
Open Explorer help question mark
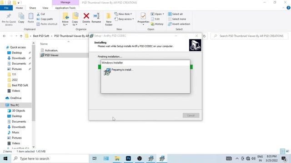point(288,8)
